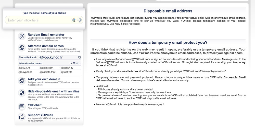Select the @nori24.tv domain

pyautogui.click(x=71, y=68)
